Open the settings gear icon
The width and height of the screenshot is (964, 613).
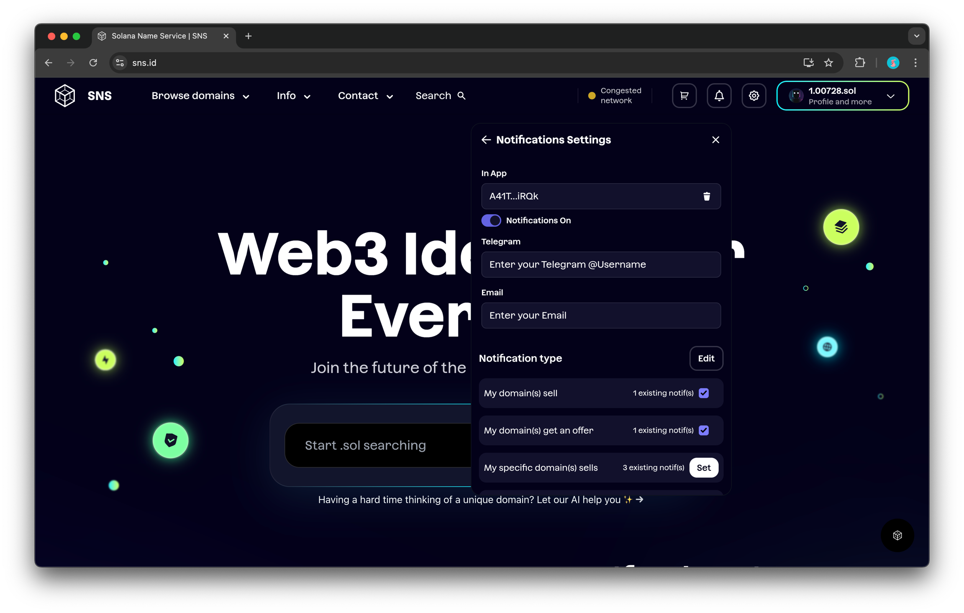(x=754, y=96)
